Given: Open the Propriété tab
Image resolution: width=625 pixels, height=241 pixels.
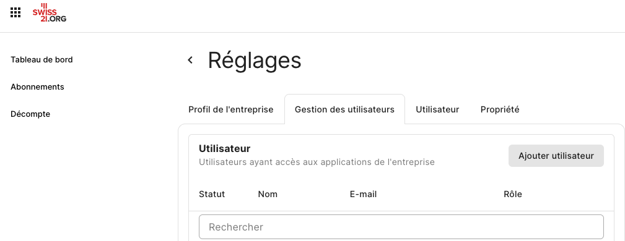Looking at the screenshot, I should (x=500, y=109).
